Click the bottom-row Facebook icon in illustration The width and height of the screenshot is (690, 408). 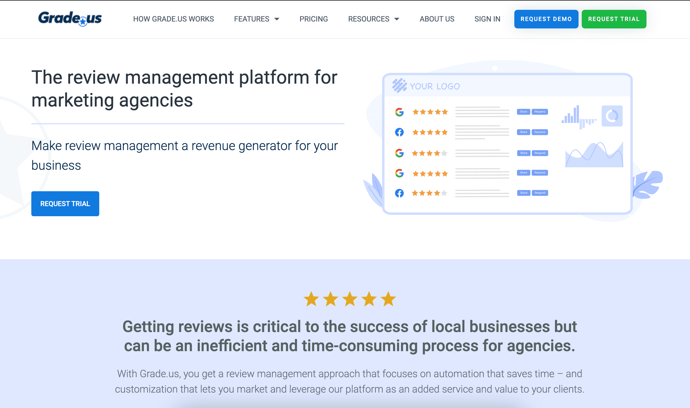click(399, 193)
